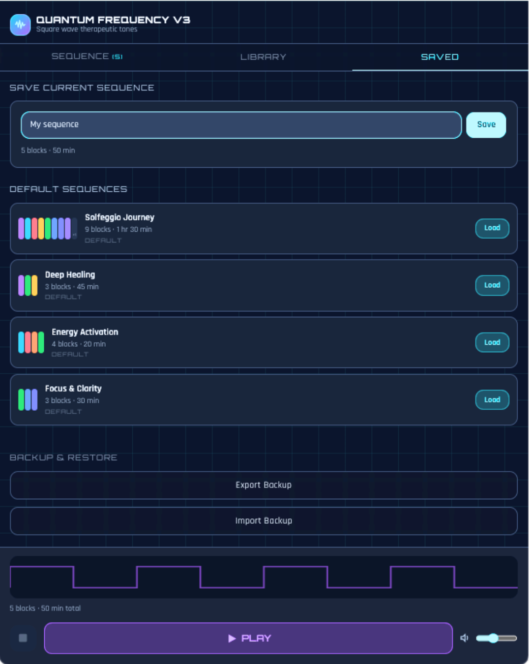Open the Library tab

click(263, 57)
